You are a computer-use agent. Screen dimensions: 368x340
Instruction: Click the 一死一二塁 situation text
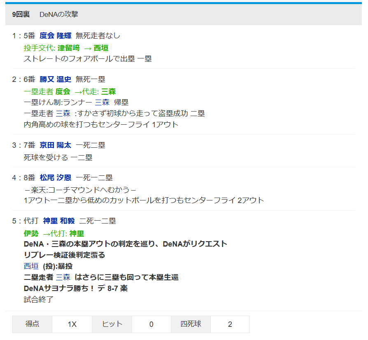click(94, 178)
